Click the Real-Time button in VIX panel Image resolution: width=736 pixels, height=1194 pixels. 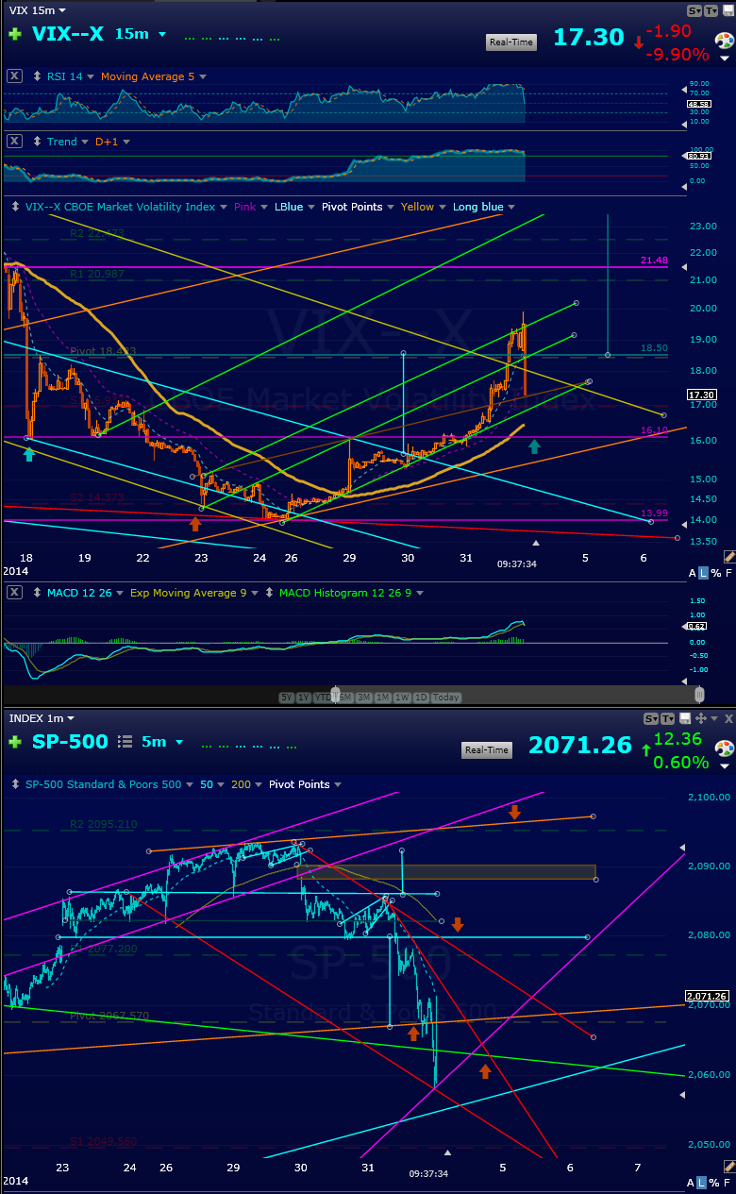(x=511, y=42)
